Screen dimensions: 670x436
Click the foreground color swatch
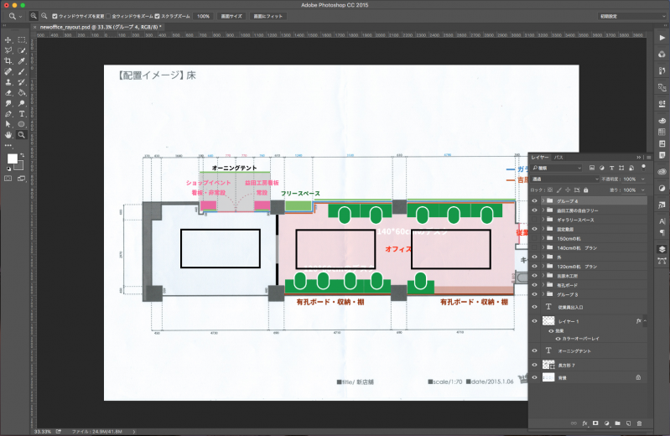(x=12, y=158)
